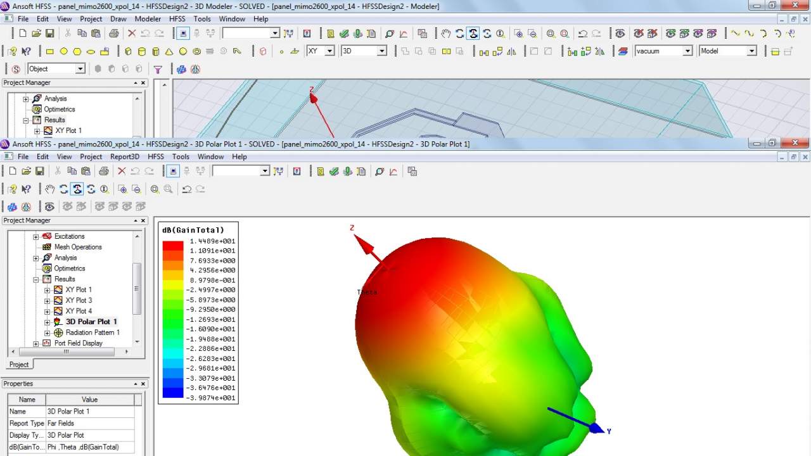Click red swatch at top of gain legend
811x456 pixels.
click(173, 246)
